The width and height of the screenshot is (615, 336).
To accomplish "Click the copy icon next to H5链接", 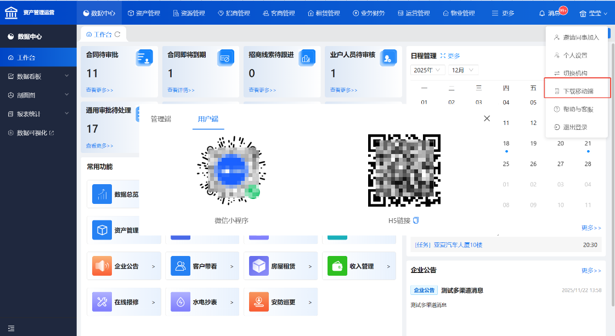I will click(x=416, y=220).
